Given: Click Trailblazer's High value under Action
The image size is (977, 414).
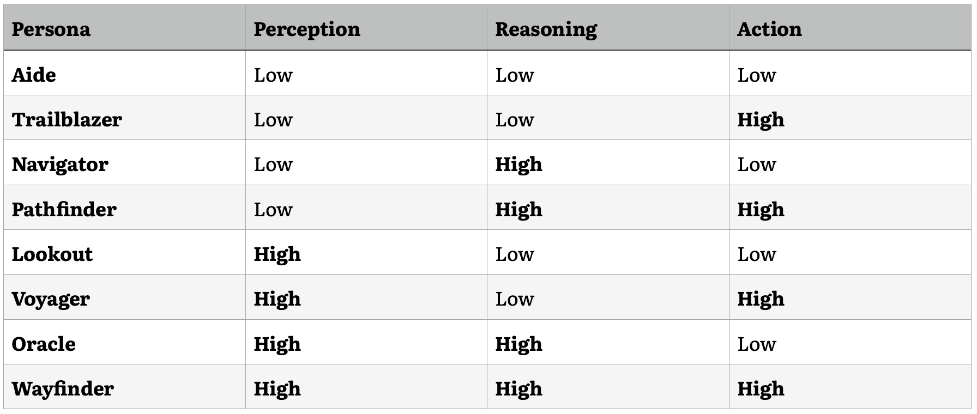Looking at the screenshot, I should [761, 119].
